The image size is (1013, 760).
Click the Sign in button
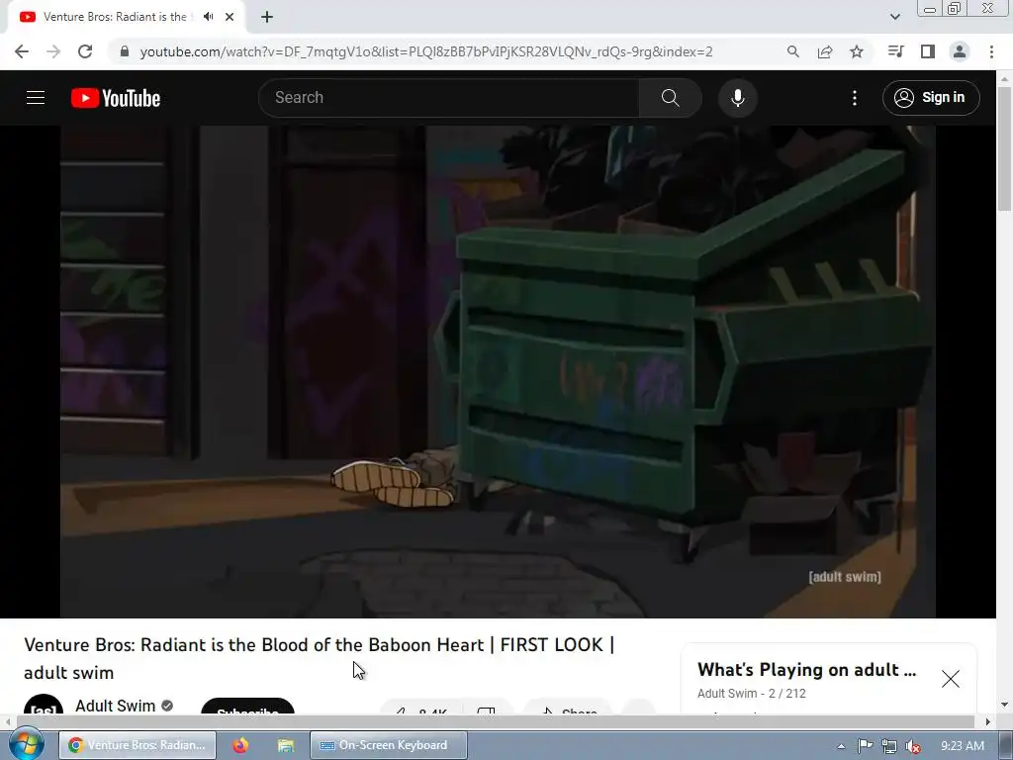930,98
